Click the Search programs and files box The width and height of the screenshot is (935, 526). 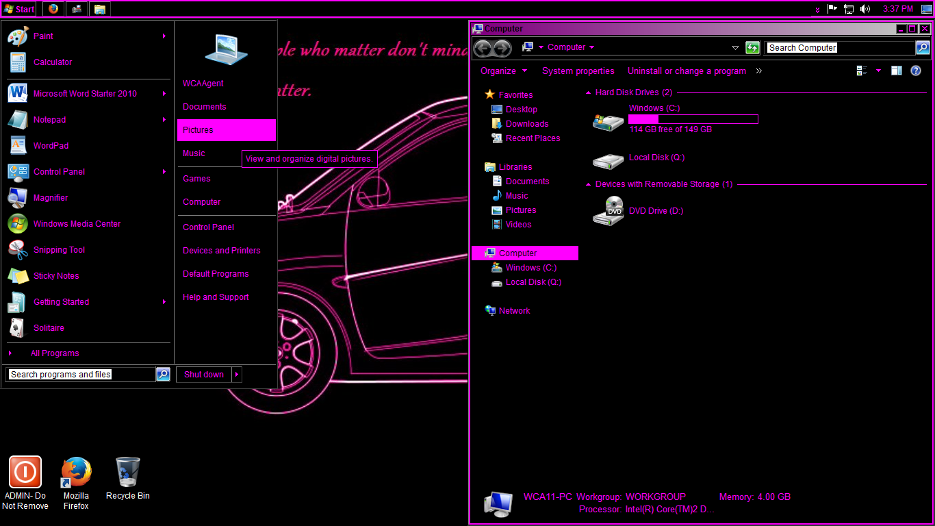[81, 374]
